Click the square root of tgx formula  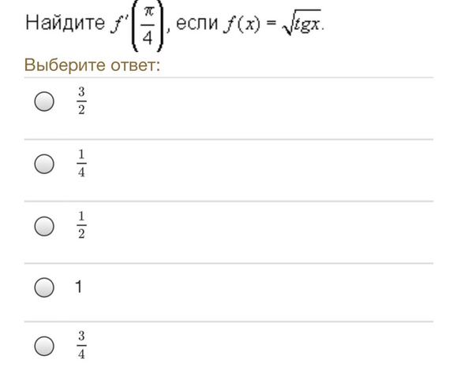[x=301, y=22]
